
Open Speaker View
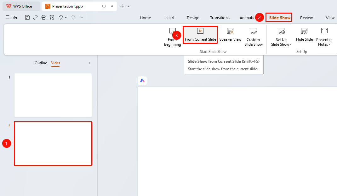230,35
